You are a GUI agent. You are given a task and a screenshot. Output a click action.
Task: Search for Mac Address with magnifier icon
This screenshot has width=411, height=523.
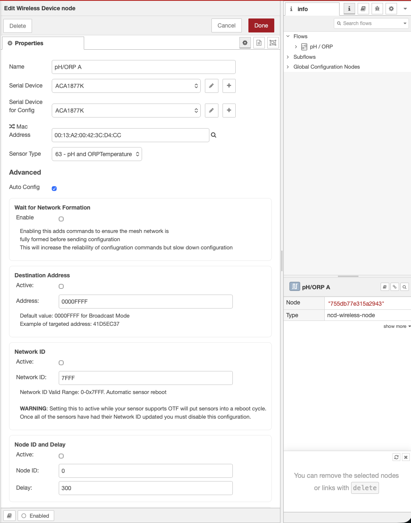214,135
